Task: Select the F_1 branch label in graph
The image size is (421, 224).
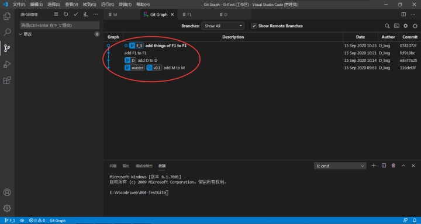Action: 136,45
